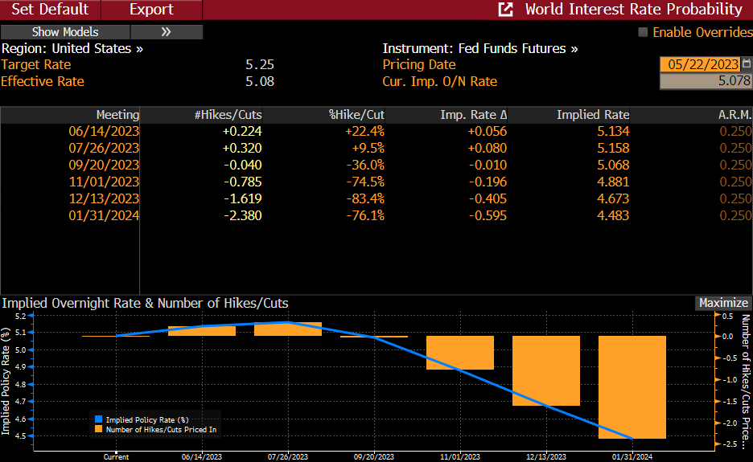Click the +0.224 hikes value

(x=242, y=131)
